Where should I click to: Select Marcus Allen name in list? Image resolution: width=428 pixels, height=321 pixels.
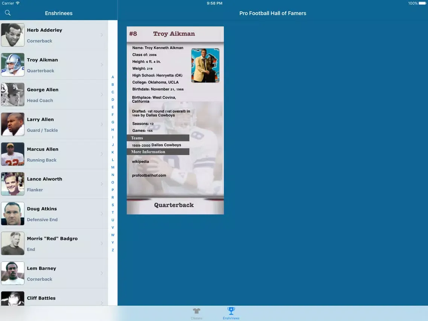click(x=43, y=149)
